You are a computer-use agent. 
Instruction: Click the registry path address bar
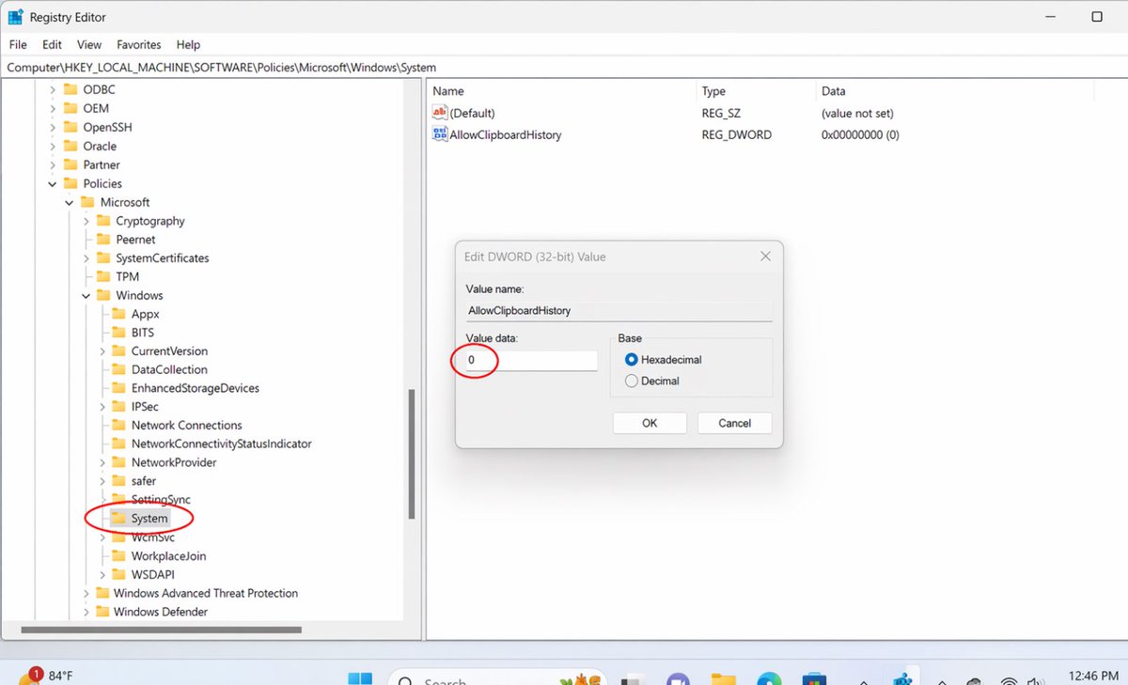click(x=564, y=68)
